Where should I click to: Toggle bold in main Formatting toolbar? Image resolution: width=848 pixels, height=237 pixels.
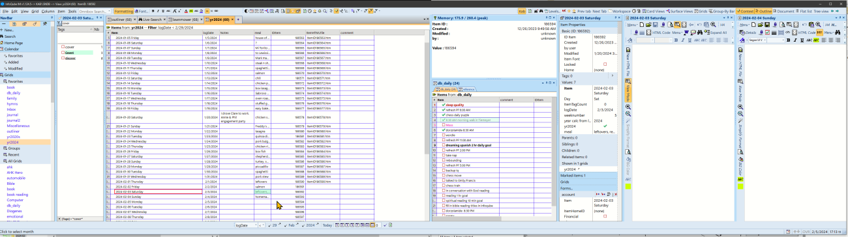click(153, 11)
